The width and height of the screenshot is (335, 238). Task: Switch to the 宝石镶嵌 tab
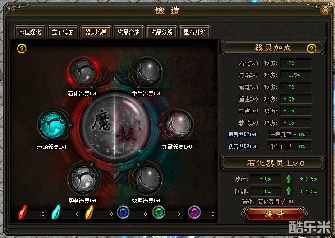pyautogui.click(x=63, y=32)
